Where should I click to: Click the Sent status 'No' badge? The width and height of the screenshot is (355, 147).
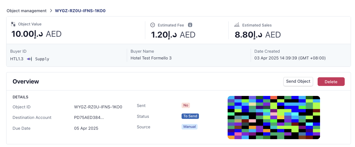pyautogui.click(x=186, y=105)
